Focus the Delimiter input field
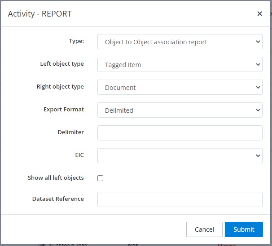Image resolution: width=272 pixels, height=246 pixels. 180,133
